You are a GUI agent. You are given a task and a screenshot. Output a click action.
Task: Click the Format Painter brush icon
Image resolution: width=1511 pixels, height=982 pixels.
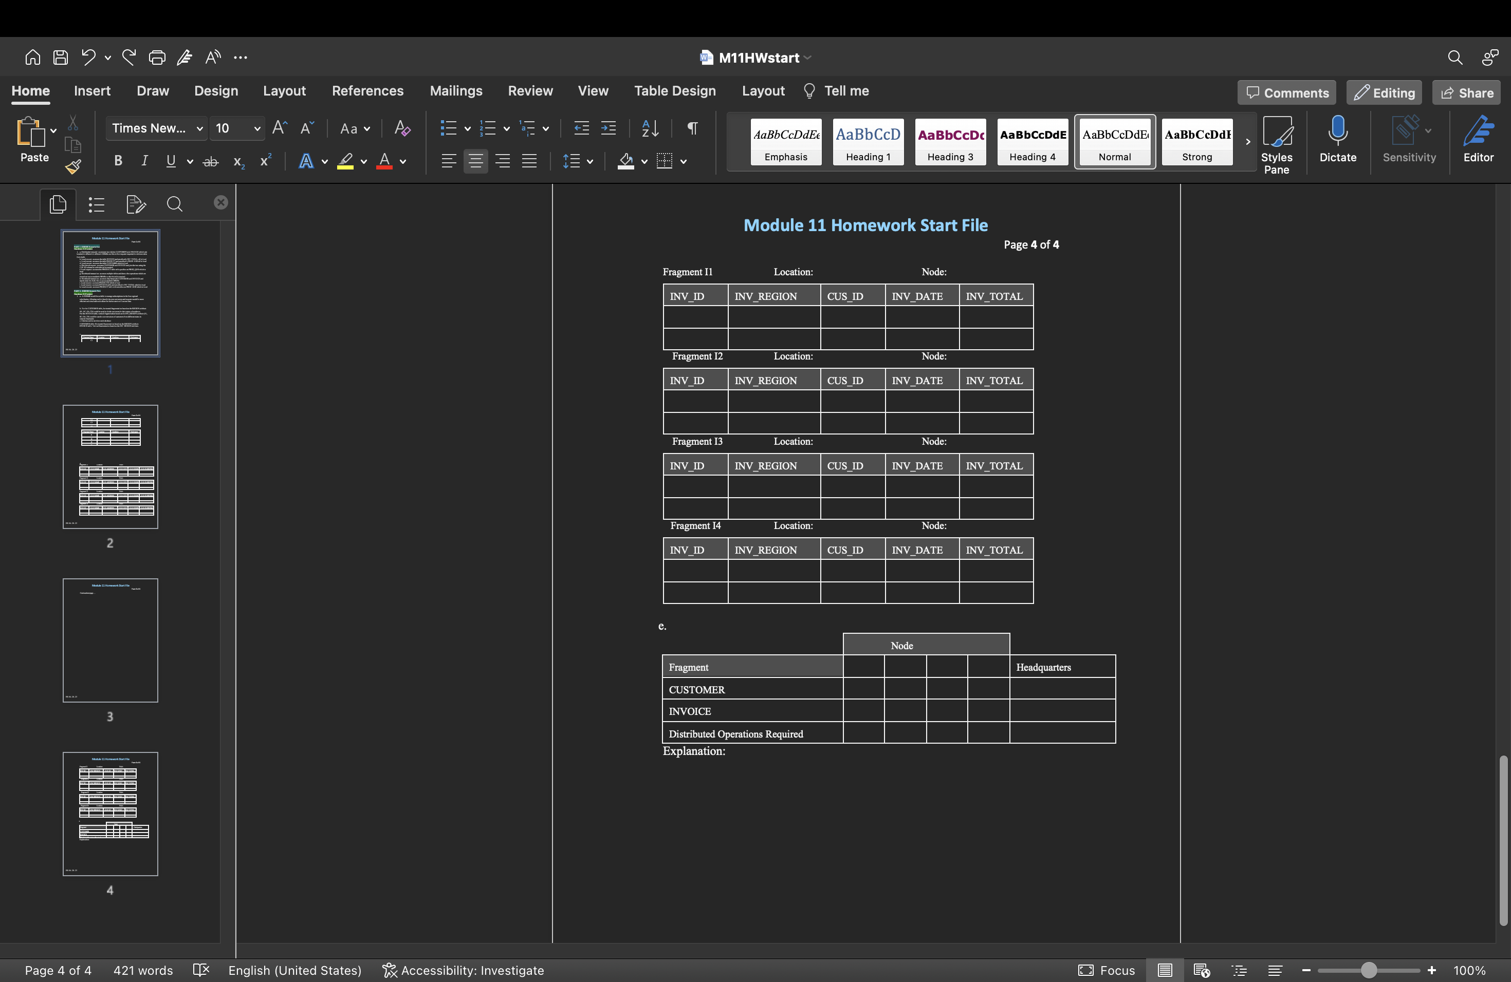[x=73, y=167]
